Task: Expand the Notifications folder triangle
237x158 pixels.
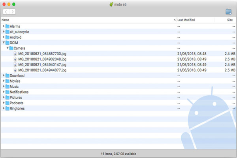Action: (4, 92)
